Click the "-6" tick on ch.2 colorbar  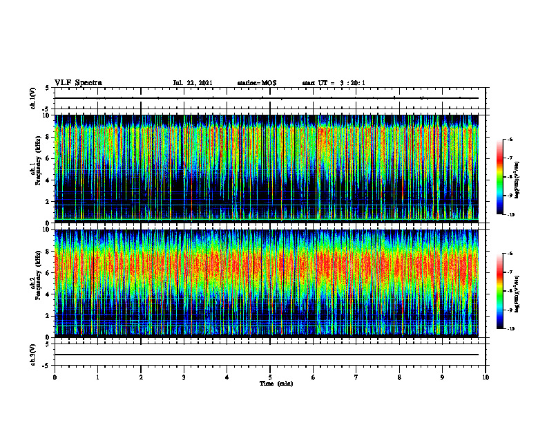tap(510, 254)
